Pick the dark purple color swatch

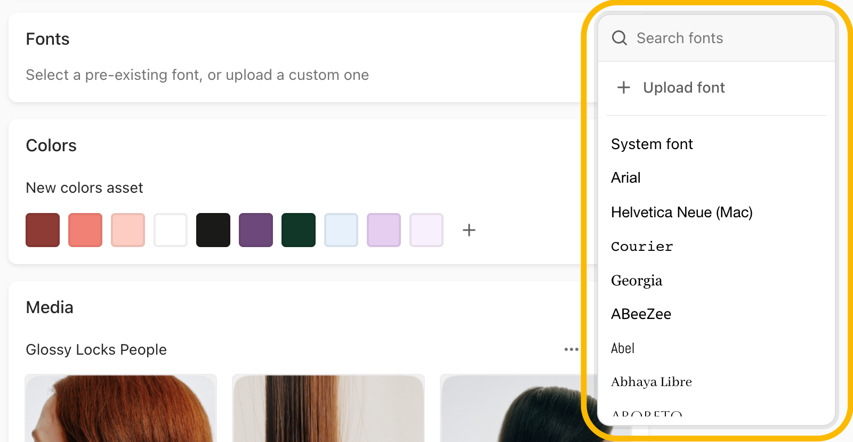[x=256, y=230]
